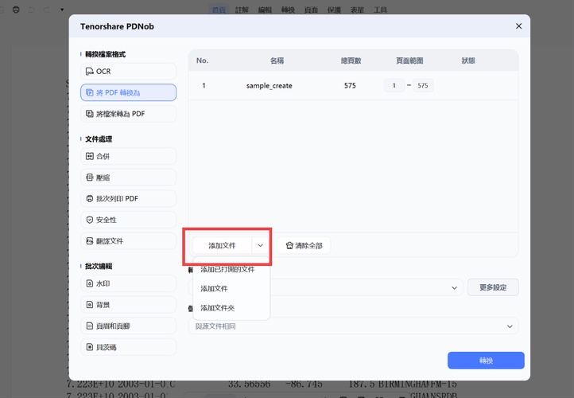Viewport: 574px width, 398px height.
Task: Choose the 合併 (merge) tool
Action: tap(128, 156)
